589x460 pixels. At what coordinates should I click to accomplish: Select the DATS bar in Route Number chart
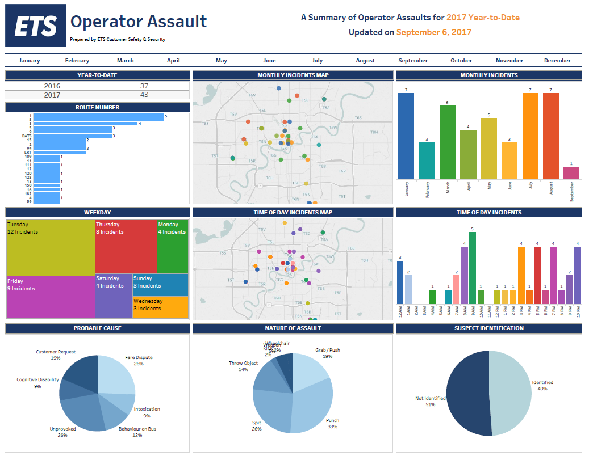(x=72, y=136)
